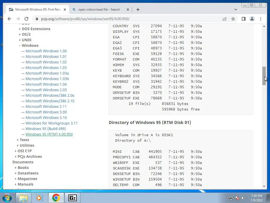Switch to the open crdownload file Search tab

(100, 10)
